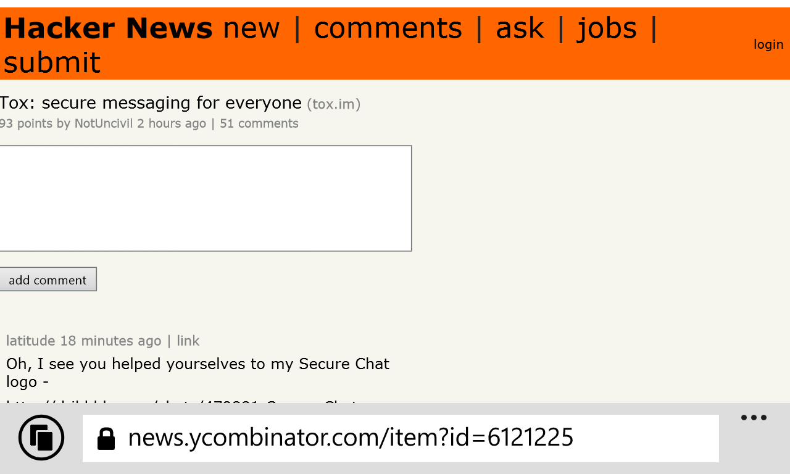Tap the address bar URL text
Image resolution: width=790 pixels, height=474 pixels.
tap(351, 438)
